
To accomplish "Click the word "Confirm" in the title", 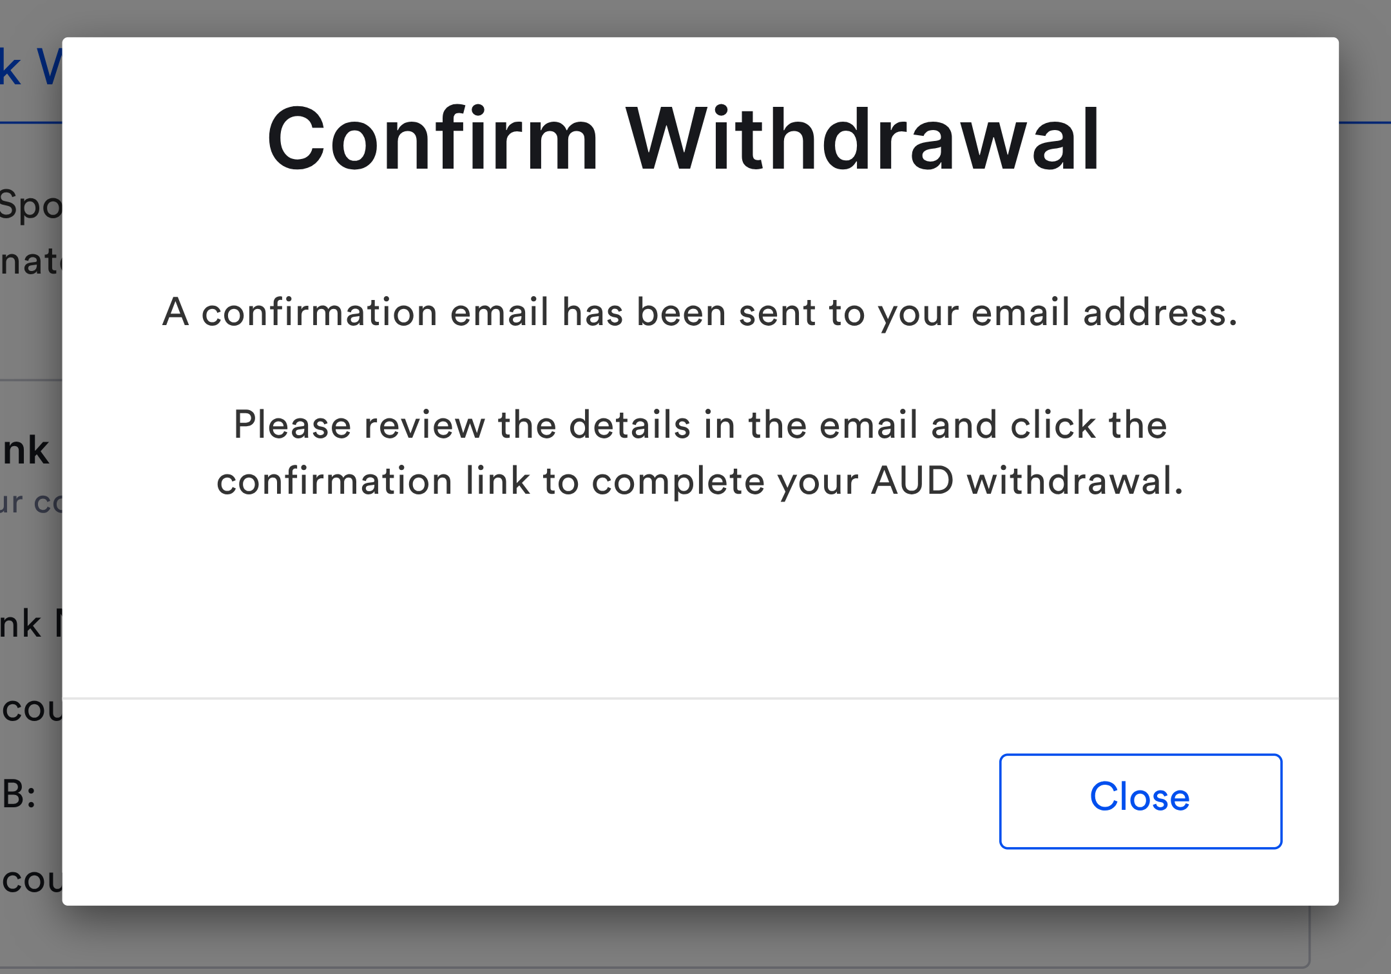I will click(x=433, y=140).
